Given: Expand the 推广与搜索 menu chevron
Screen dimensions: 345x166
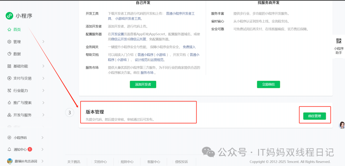Looking at the screenshot, I should click(x=43, y=103).
